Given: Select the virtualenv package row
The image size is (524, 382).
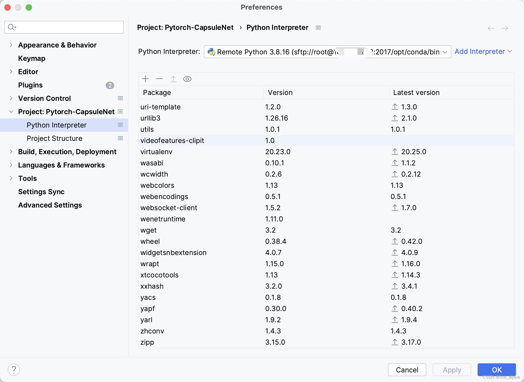Looking at the screenshot, I should click(x=326, y=152).
